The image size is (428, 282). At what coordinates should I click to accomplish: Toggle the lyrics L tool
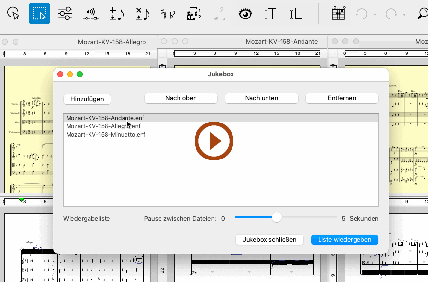(296, 14)
